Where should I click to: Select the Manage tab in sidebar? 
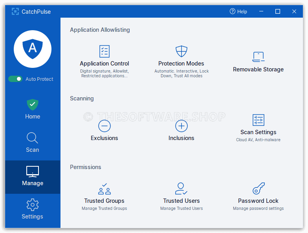pos(33,177)
